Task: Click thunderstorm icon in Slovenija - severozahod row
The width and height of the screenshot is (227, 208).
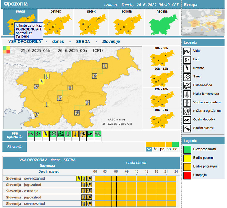Action: [79, 178]
